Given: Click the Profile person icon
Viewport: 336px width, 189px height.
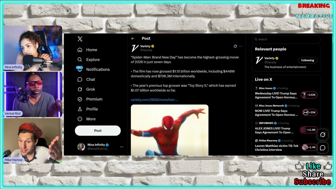Looking at the screenshot, I should click(x=80, y=109).
